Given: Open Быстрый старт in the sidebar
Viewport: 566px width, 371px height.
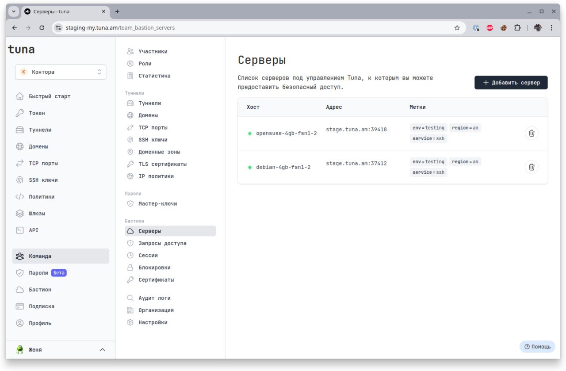Looking at the screenshot, I should pos(61,96).
